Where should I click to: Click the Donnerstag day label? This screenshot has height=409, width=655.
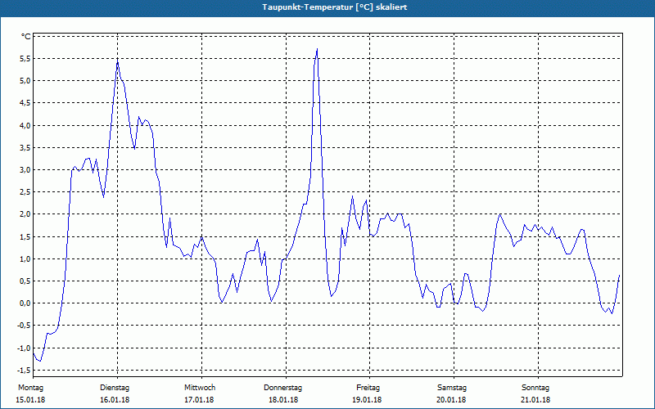[x=282, y=388]
